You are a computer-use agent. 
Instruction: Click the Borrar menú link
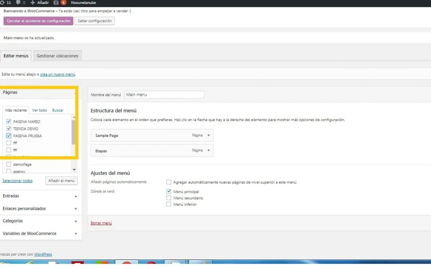101,223
